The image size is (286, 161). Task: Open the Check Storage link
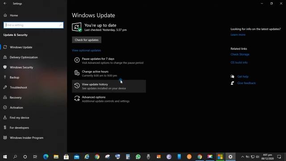pyautogui.click(x=240, y=55)
